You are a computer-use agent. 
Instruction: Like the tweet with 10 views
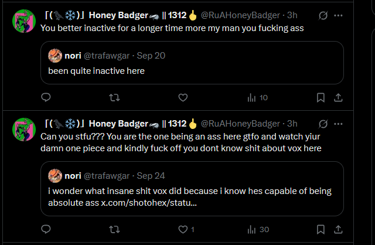click(183, 98)
